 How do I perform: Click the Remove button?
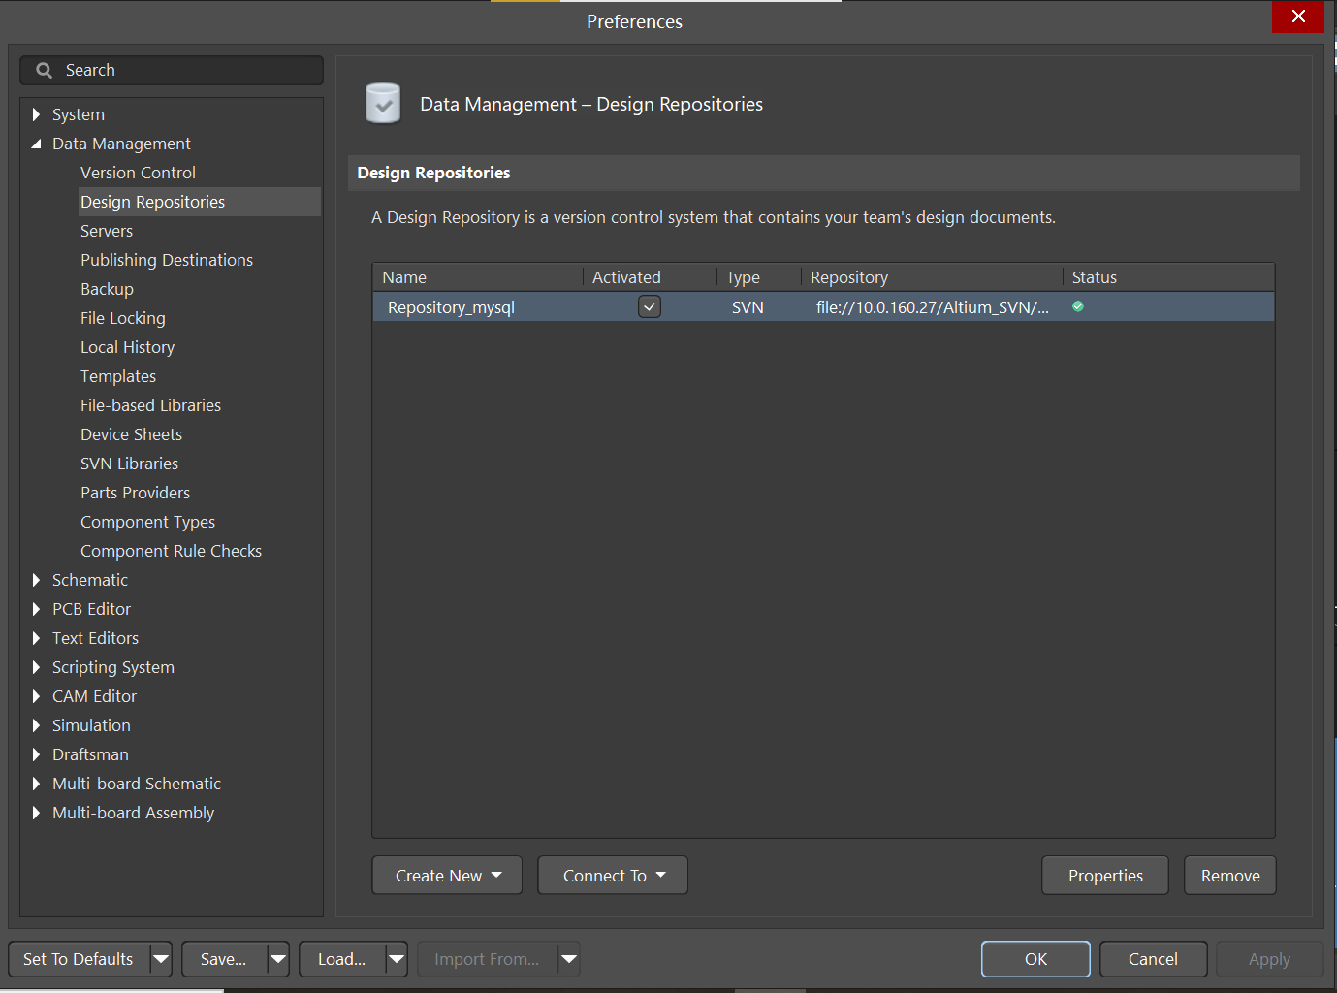point(1230,875)
